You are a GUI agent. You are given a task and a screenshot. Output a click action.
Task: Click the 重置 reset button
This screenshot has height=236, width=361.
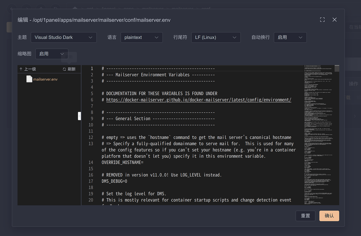click(305, 216)
